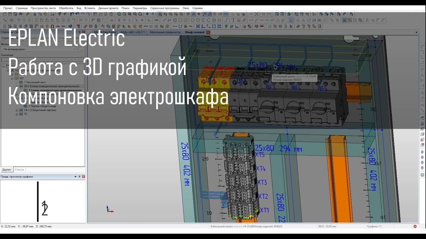
Task: Close the Предв. просмотр графики panel
Action: pyautogui.click(x=84, y=177)
